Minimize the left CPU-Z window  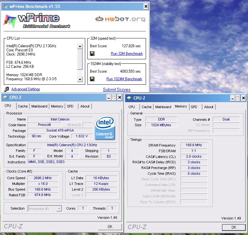point(109,98)
